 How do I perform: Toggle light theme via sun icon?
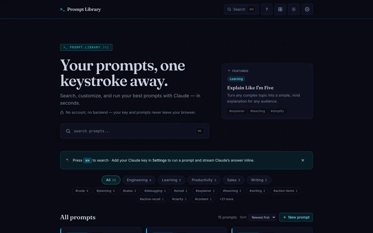(293, 9)
